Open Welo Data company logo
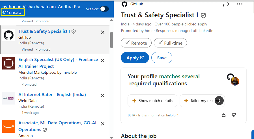The image size is (254, 139). pyautogui.click(x=8, y=98)
